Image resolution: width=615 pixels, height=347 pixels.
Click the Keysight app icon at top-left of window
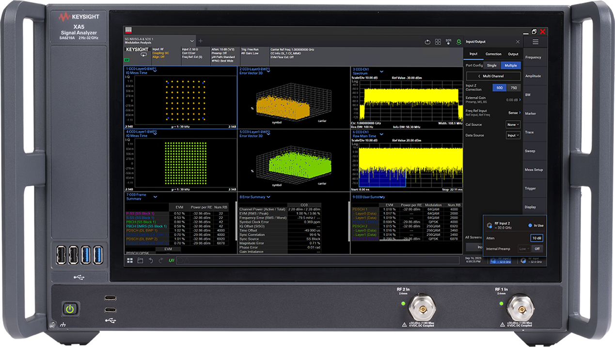pyautogui.click(x=128, y=31)
